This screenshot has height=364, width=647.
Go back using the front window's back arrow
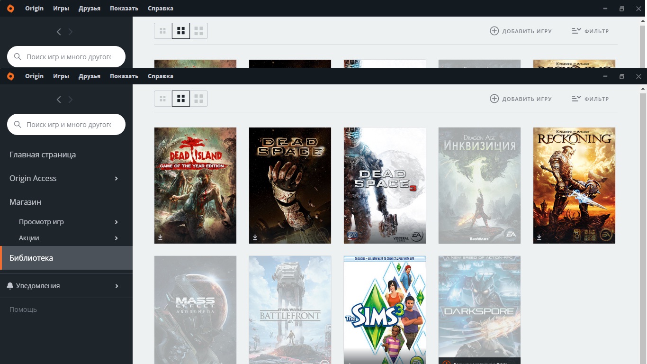(x=59, y=100)
